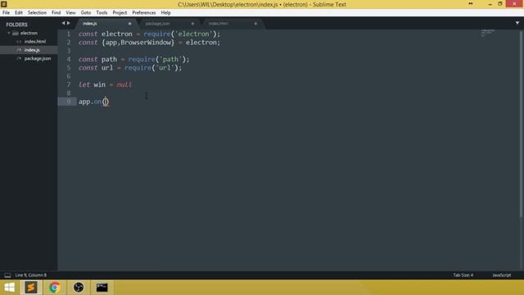The width and height of the screenshot is (524, 295).
Task: Open the Tools menu
Action: point(102,13)
